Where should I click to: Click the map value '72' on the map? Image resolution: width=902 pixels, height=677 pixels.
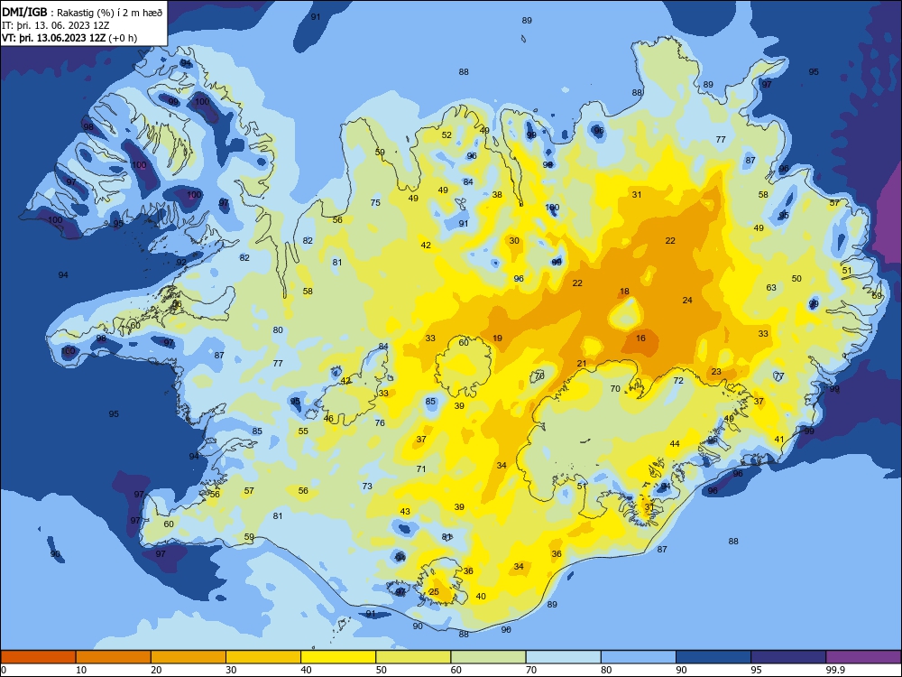679,381
